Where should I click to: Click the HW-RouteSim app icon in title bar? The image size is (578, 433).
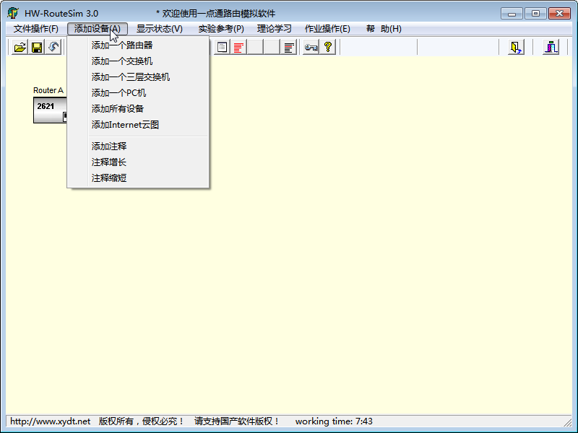(x=13, y=13)
